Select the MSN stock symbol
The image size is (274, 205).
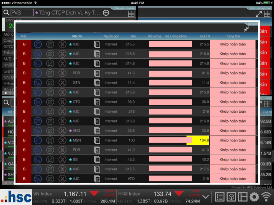click(77, 140)
